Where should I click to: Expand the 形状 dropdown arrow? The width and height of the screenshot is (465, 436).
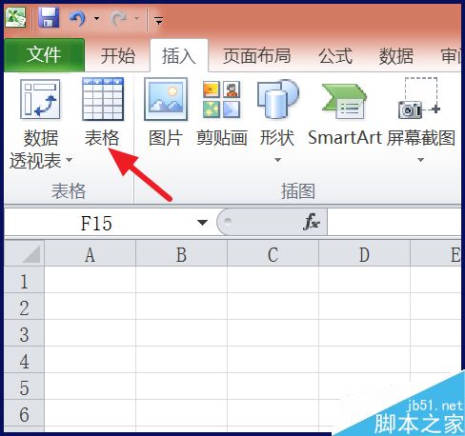(x=277, y=160)
